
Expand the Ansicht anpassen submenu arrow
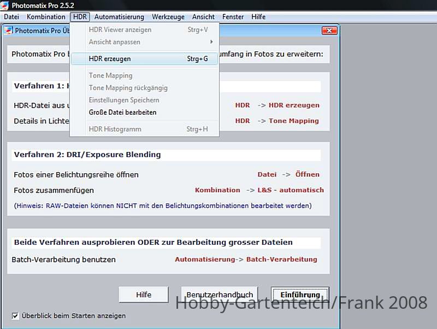[x=211, y=42]
